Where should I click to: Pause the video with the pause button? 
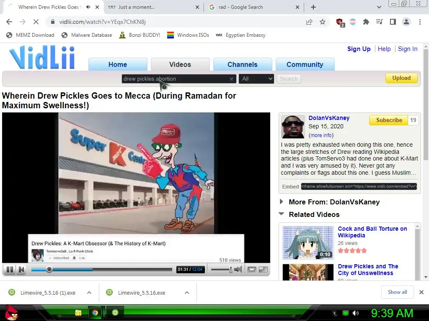click(10, 270)
